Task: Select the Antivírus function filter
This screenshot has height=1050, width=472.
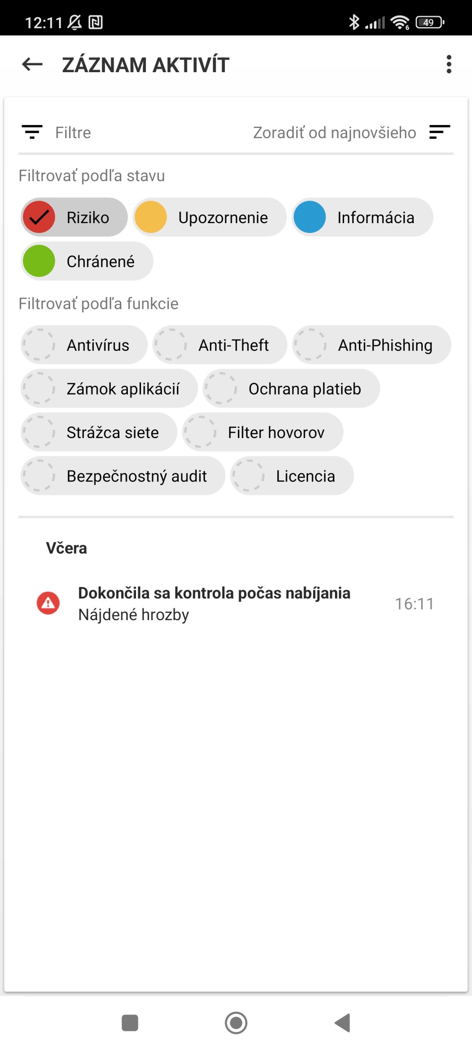Action: pyautogui.click(x=84, y=345)
